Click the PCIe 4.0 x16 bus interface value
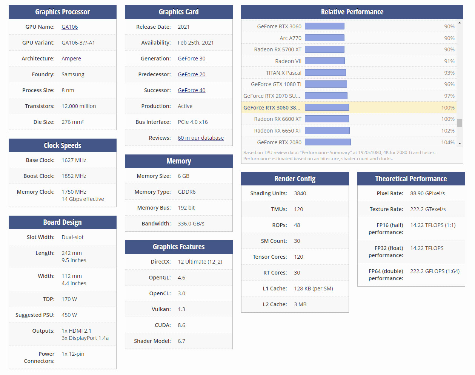This screenshot has width=475, height=375. coord(193,122)
